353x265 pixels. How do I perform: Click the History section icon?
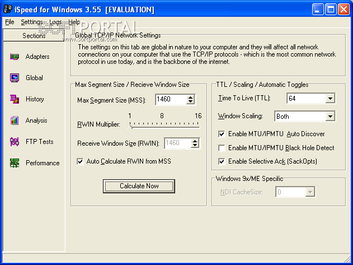click(15, 99)
